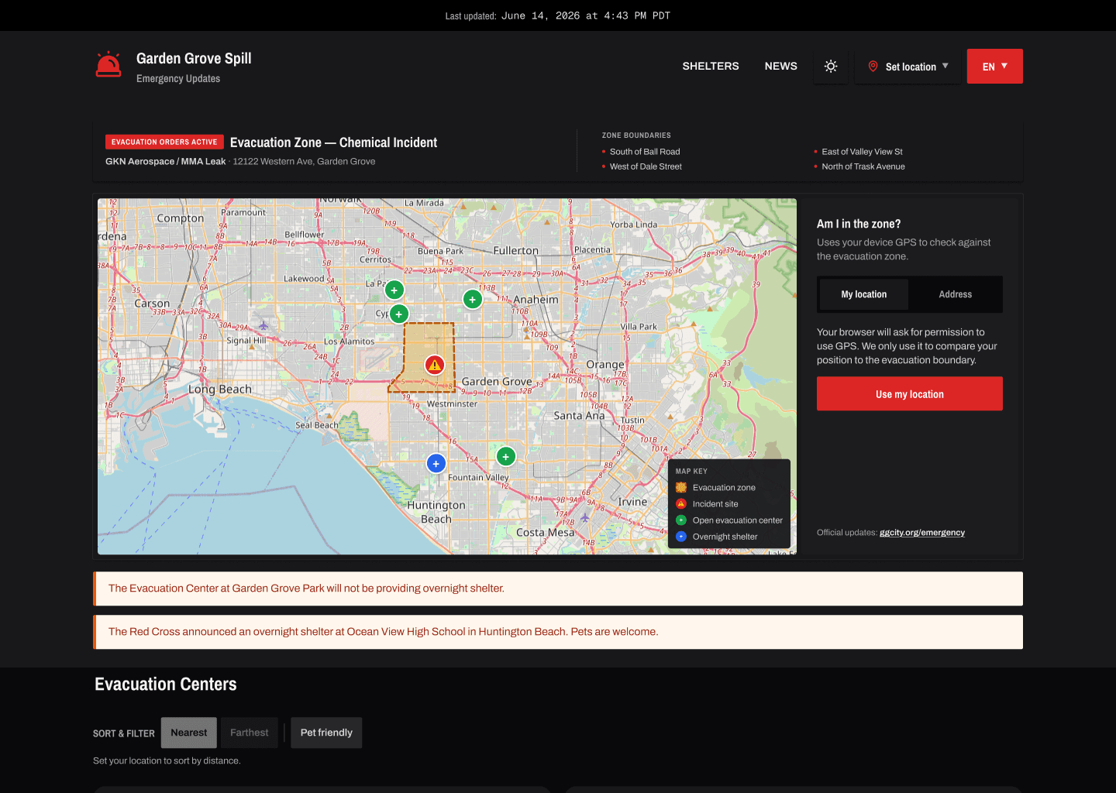Click the Red Cross overnight shelter alert

coord(558,632)
